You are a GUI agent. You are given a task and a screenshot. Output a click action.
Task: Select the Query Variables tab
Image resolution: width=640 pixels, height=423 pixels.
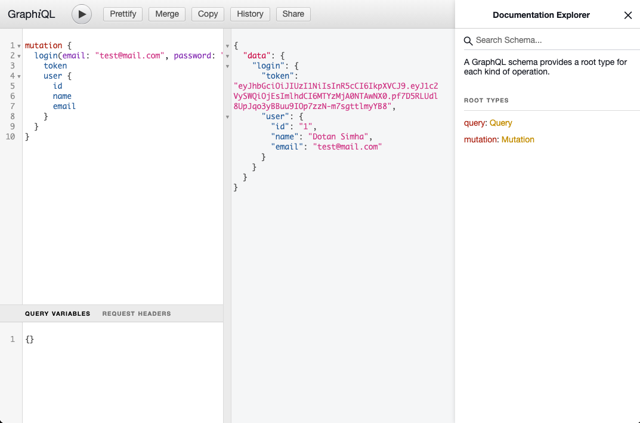pos(57,314)
